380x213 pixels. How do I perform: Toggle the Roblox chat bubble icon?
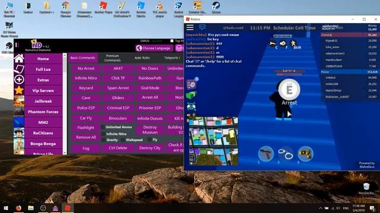(202, 27)
